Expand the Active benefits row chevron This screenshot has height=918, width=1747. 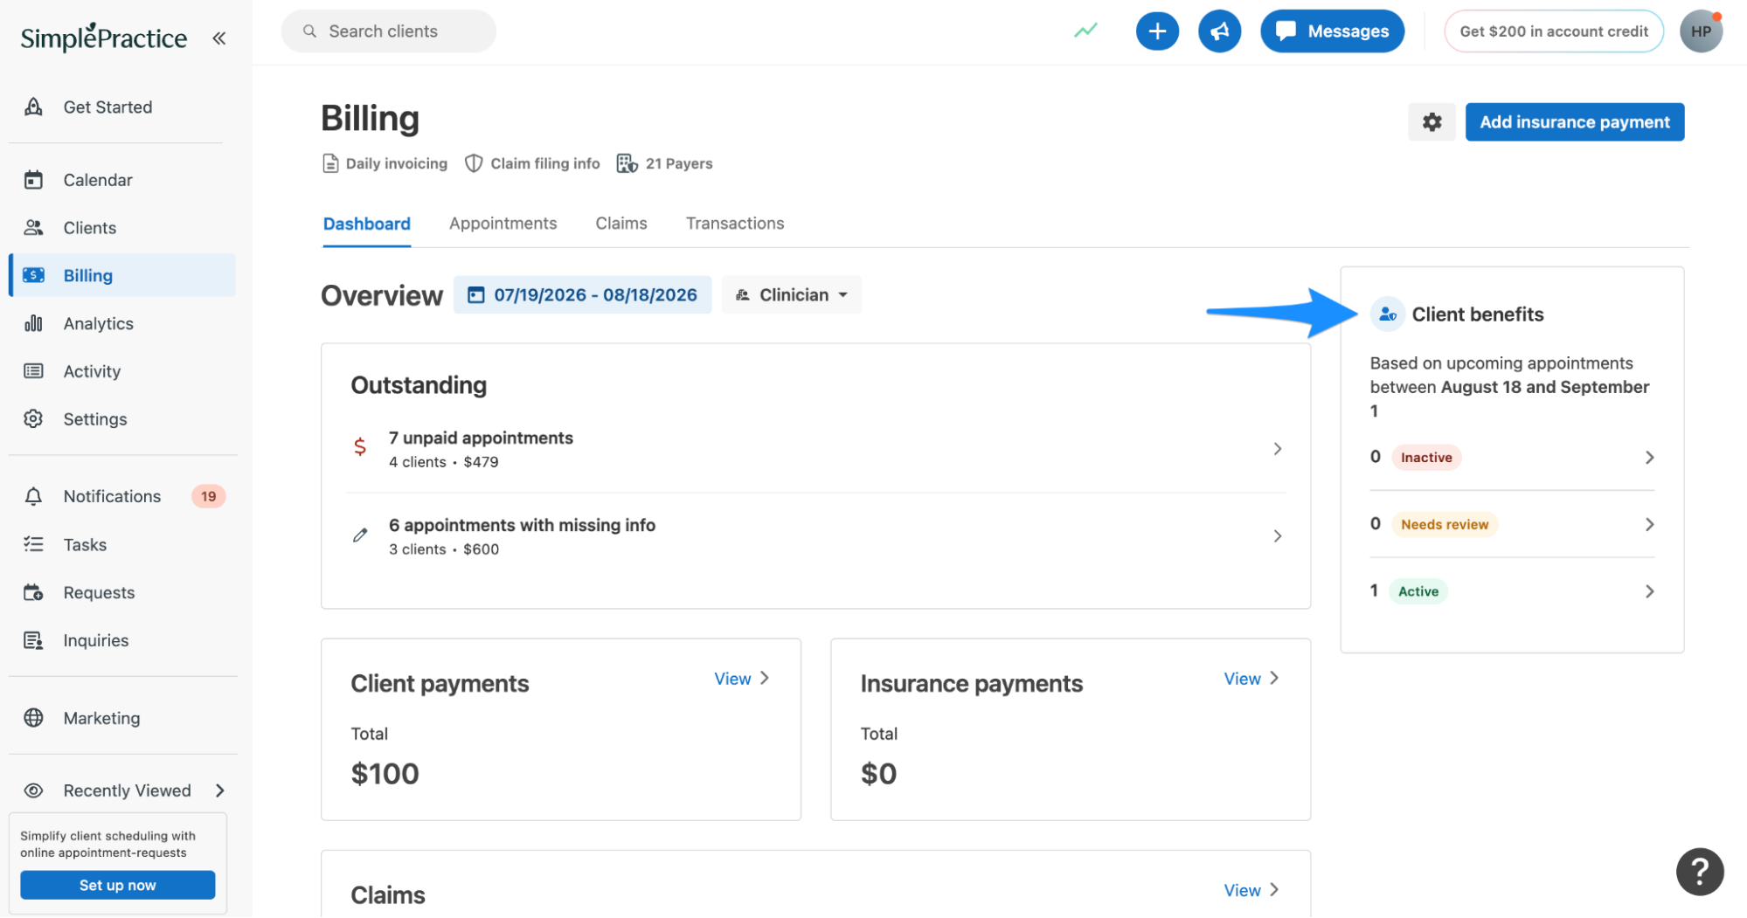coord(1649,591)
